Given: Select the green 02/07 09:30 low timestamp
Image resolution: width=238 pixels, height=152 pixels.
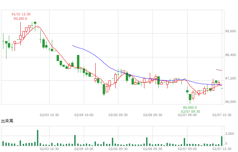Looking at the screenshot, I should pyautogui.click(x=191, y=112).
